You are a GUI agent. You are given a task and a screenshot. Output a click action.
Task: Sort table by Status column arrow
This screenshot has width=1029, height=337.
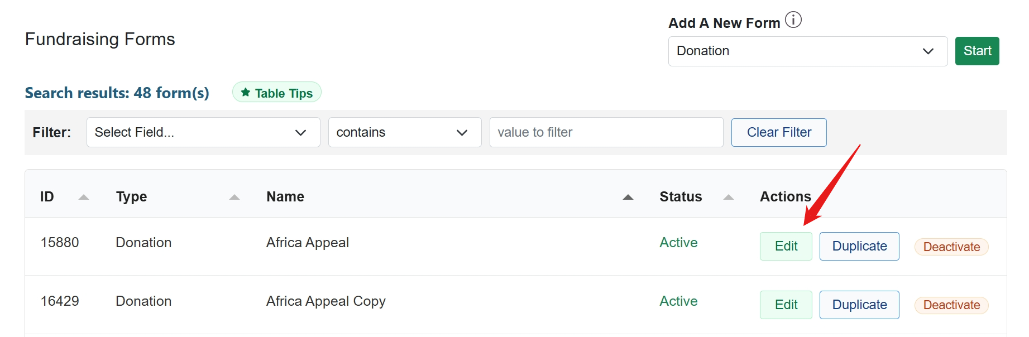[x=729, y=197]
